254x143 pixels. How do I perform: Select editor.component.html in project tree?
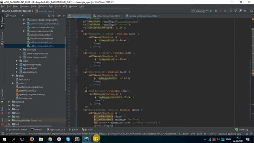tap(42, 46)
